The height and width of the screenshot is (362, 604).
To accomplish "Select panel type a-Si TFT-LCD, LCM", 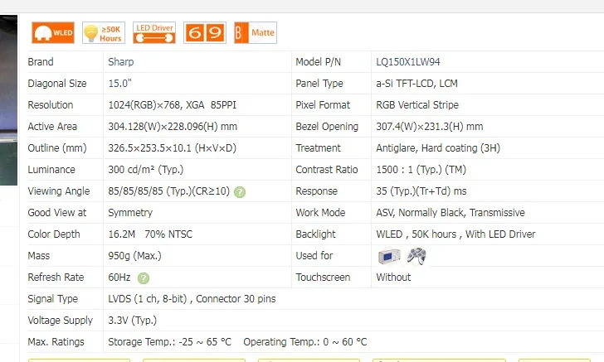I will tap(416, 84).
